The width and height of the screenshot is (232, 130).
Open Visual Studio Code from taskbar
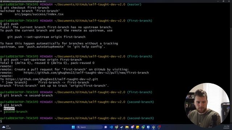click(111, 127)
